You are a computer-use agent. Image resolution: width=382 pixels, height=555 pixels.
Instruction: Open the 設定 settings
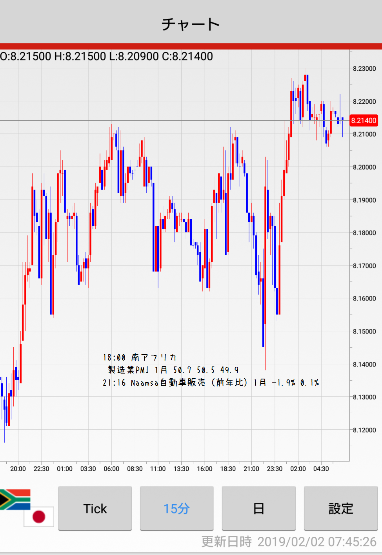pyautogui.click(x=340, y=508)
